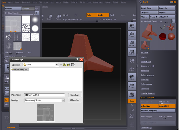The width and height of the screenshot is (179, 130).
Task: Toggle the Adaptive displacement option
Action: point(149,106)
